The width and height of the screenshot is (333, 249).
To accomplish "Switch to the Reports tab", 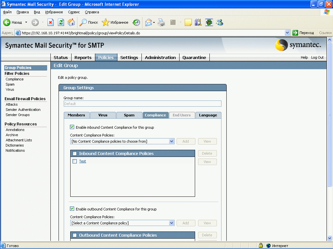I will tap(83, 57).
